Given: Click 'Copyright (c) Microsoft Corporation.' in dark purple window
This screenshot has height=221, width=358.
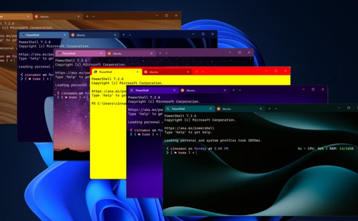Looking at the screenshot, I should point(164,102).
